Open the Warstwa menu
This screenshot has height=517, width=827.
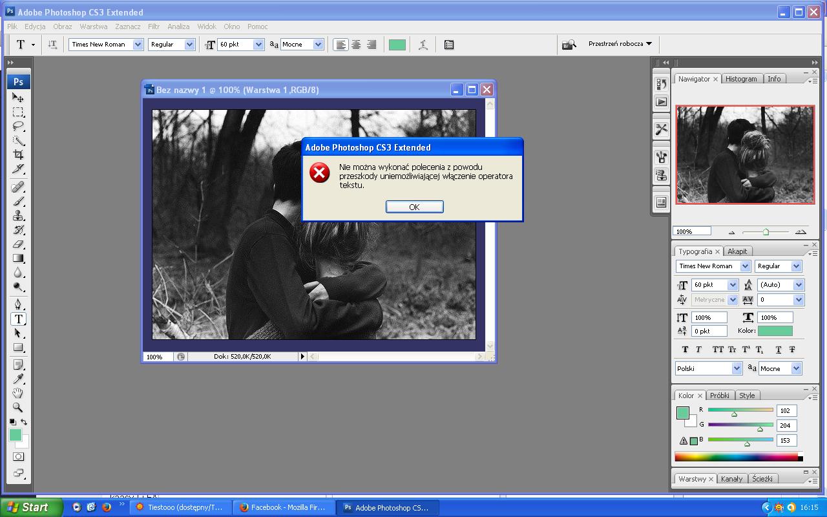pyautogui.click(x=94, y=26)
